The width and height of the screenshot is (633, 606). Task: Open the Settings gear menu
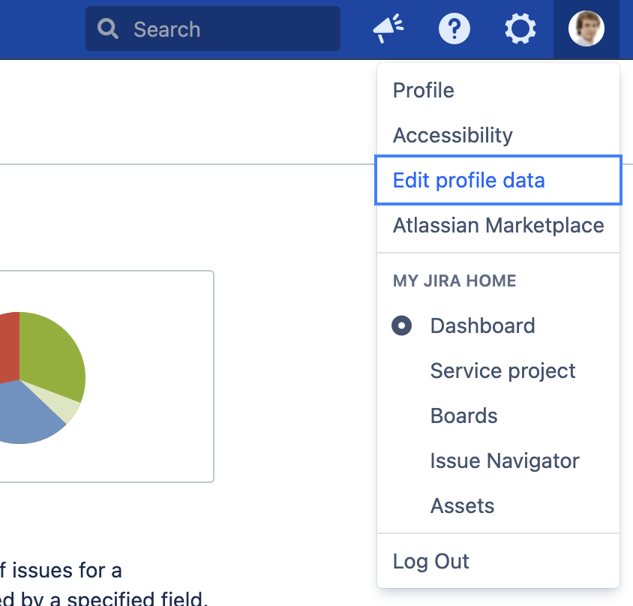click(x=520, y=29)
